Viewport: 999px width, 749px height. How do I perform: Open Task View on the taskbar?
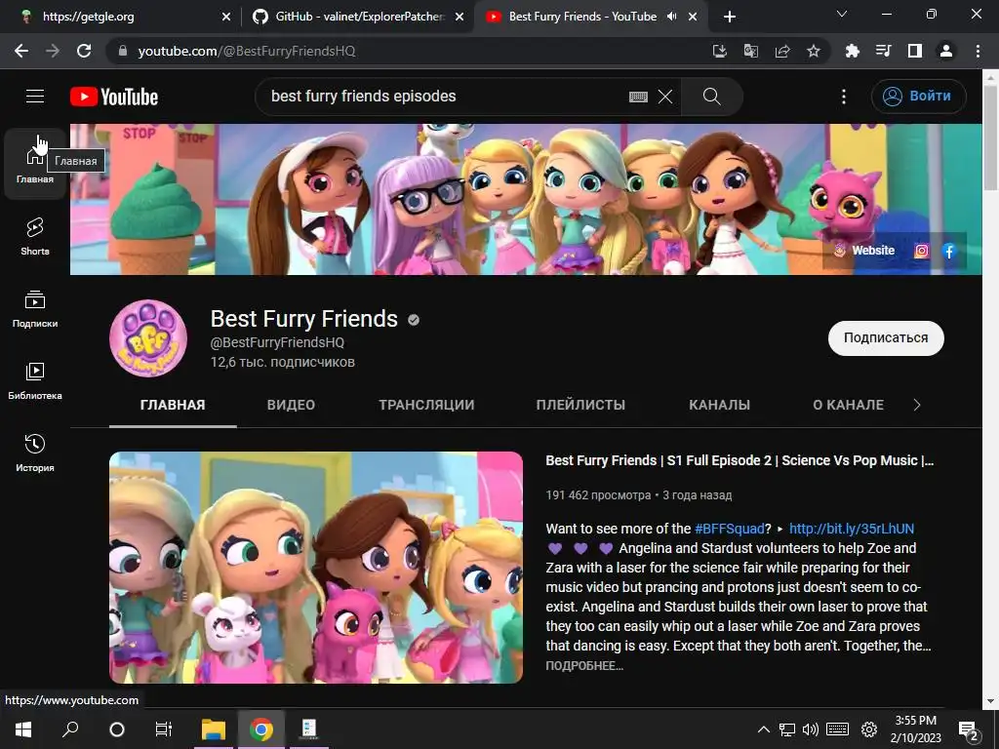pyautogui.click(x=164, y=729)
